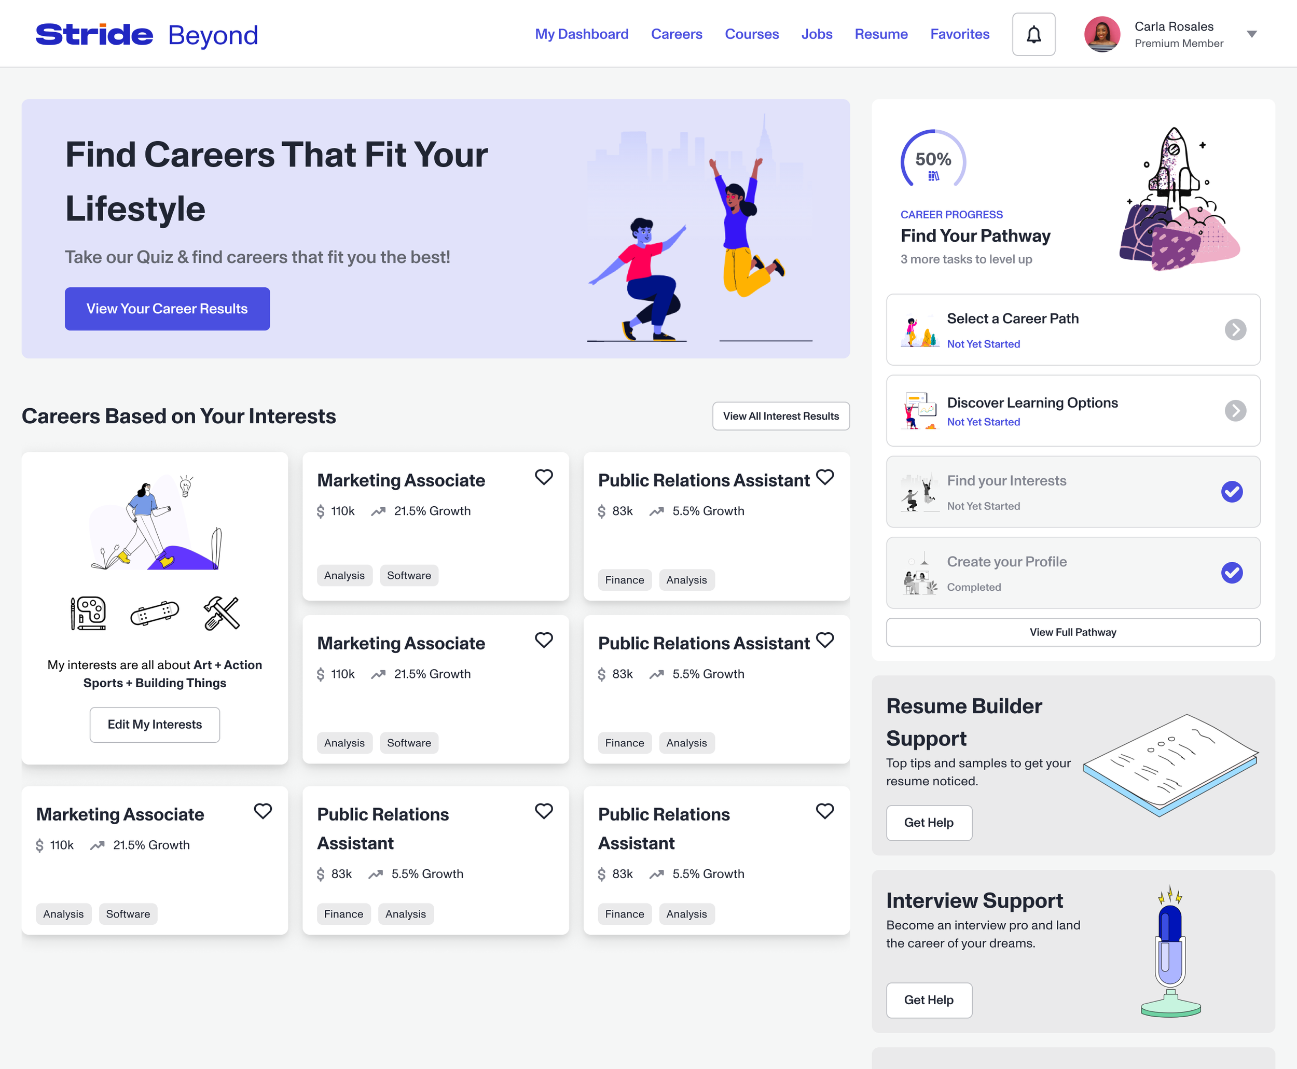Toggle the Create your Profile checkmark

(1232, 573)
